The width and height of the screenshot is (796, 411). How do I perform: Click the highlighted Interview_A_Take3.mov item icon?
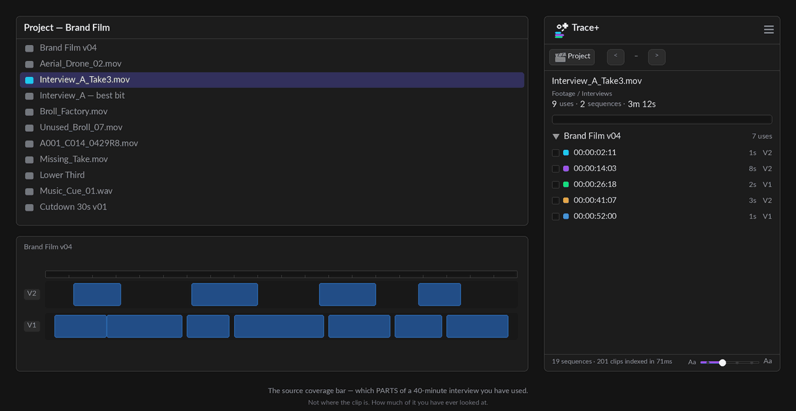point(29,80)
